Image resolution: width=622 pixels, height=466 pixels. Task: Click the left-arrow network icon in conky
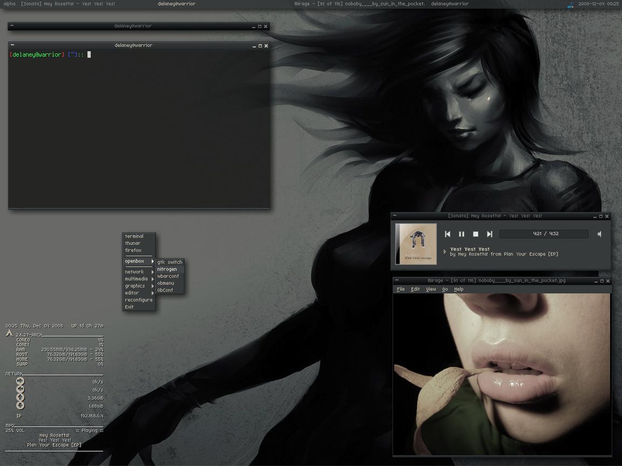(x=20, y=389)
